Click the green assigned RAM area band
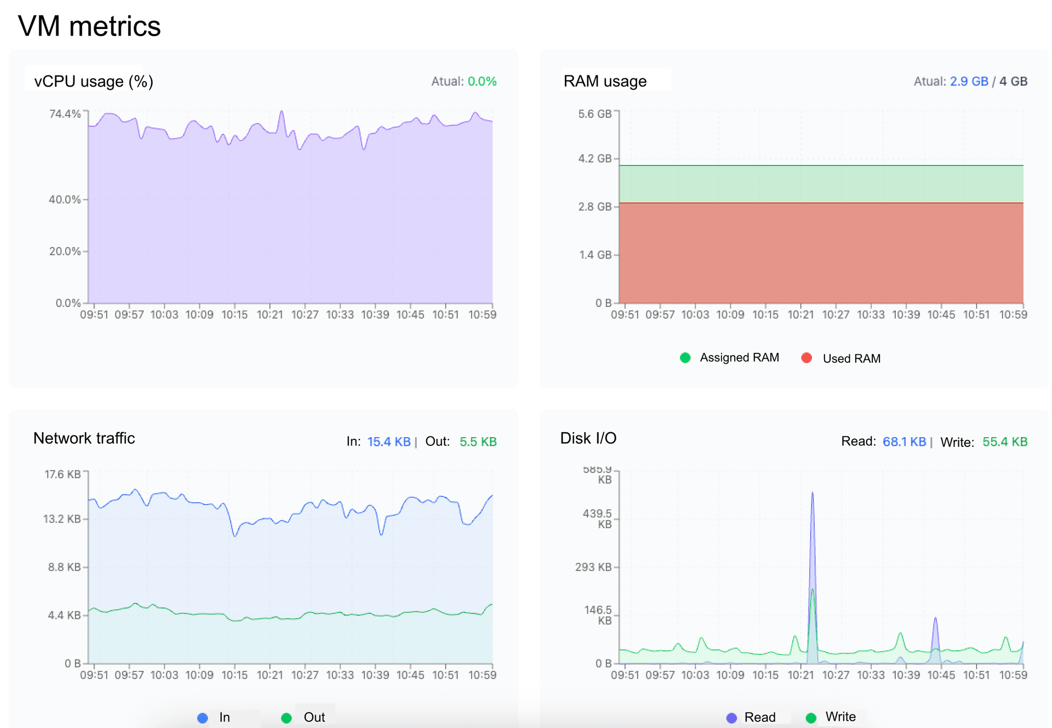 click(x=821, y=184)
